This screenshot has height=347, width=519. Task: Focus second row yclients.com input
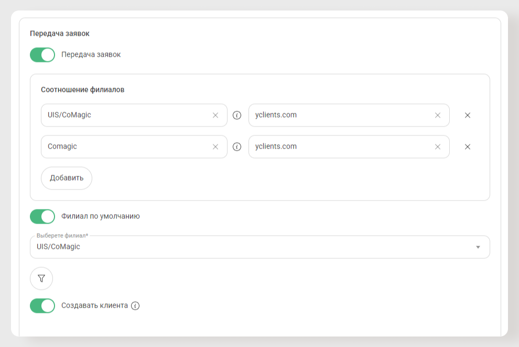pos(349,147)
